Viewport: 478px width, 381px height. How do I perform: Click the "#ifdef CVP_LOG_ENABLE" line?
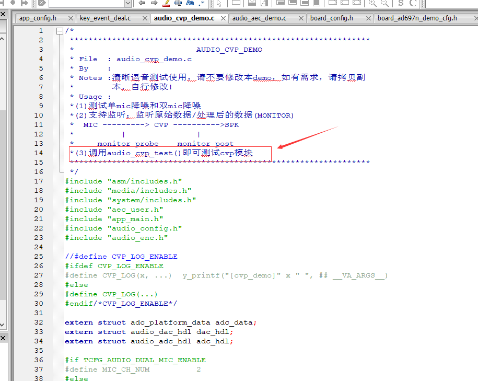tap(114, 266)
